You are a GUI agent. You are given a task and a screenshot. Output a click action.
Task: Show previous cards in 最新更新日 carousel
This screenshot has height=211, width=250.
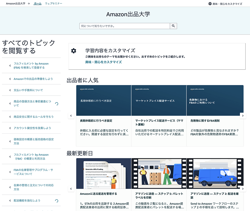click(71, 189)
